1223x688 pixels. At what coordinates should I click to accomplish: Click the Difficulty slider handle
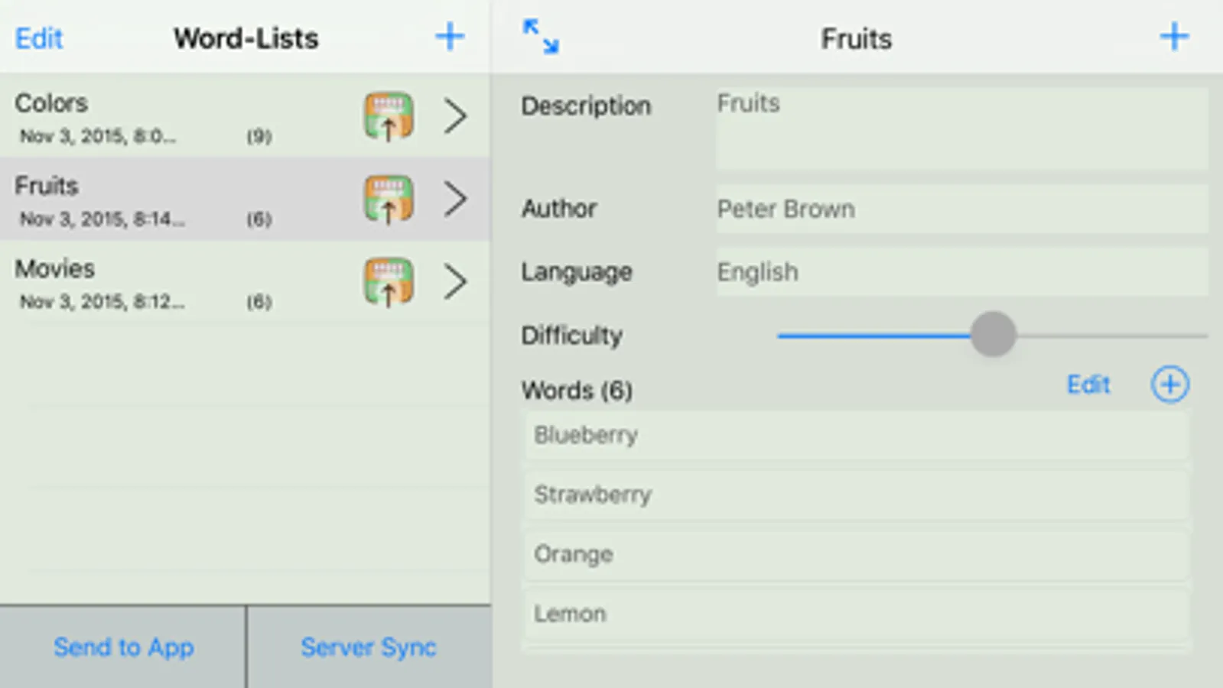pyautogui.click(x=993, y=334)
